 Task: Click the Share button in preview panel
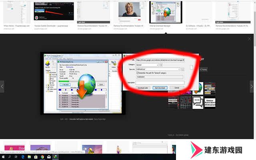[x=203, y=69]
